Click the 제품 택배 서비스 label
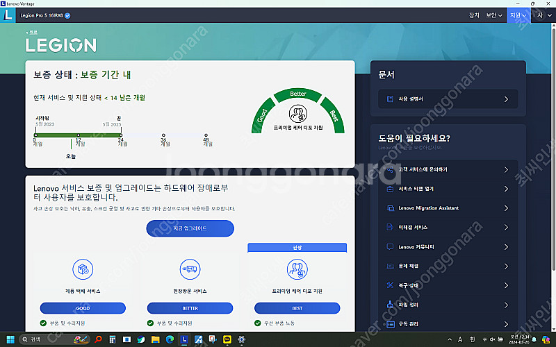This screenshot has width=556, height=347. point(83,291)
